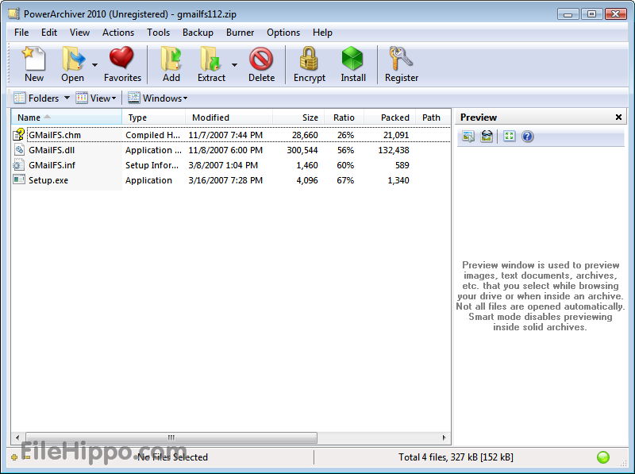The image size is (635, 474).
Task: Click the green Install cube icon
Action: pos(352,58)
